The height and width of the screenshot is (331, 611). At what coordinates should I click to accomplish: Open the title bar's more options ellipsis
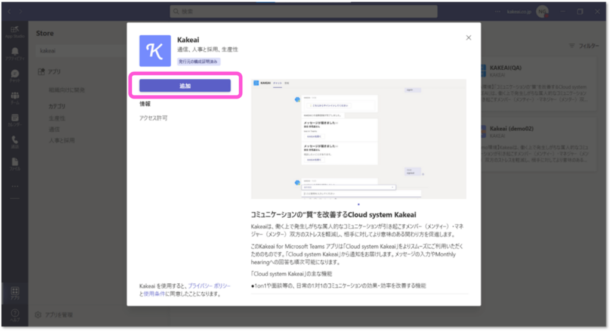point(498,12)
